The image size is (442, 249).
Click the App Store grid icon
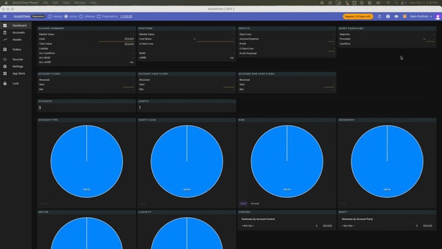(x=5, y=73)
